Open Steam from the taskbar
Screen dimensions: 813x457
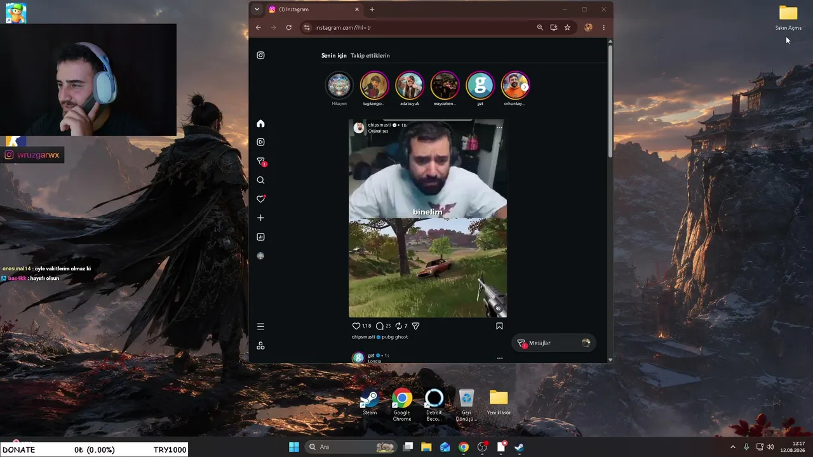[519, 447]
